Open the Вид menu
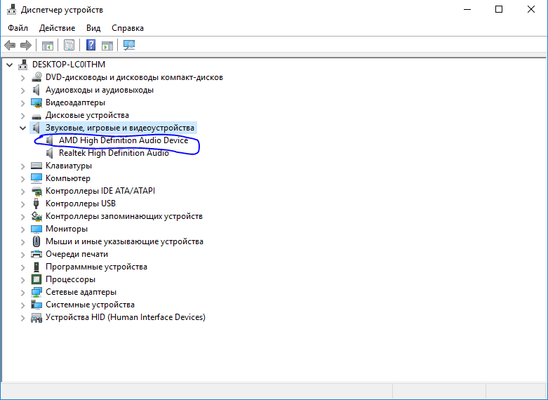The height and width of the screenshot is (400, 548). (93, 28)
